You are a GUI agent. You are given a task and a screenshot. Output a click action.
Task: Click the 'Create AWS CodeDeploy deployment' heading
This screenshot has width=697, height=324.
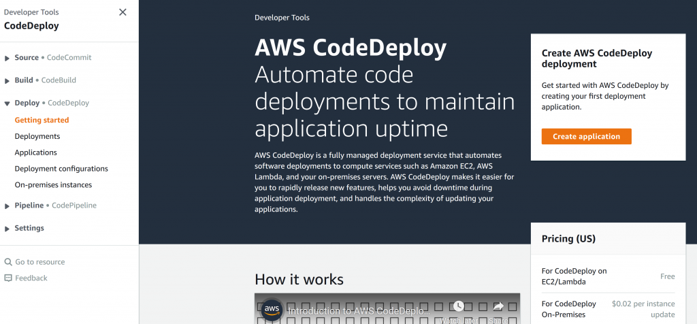click(x=596, y=59)
